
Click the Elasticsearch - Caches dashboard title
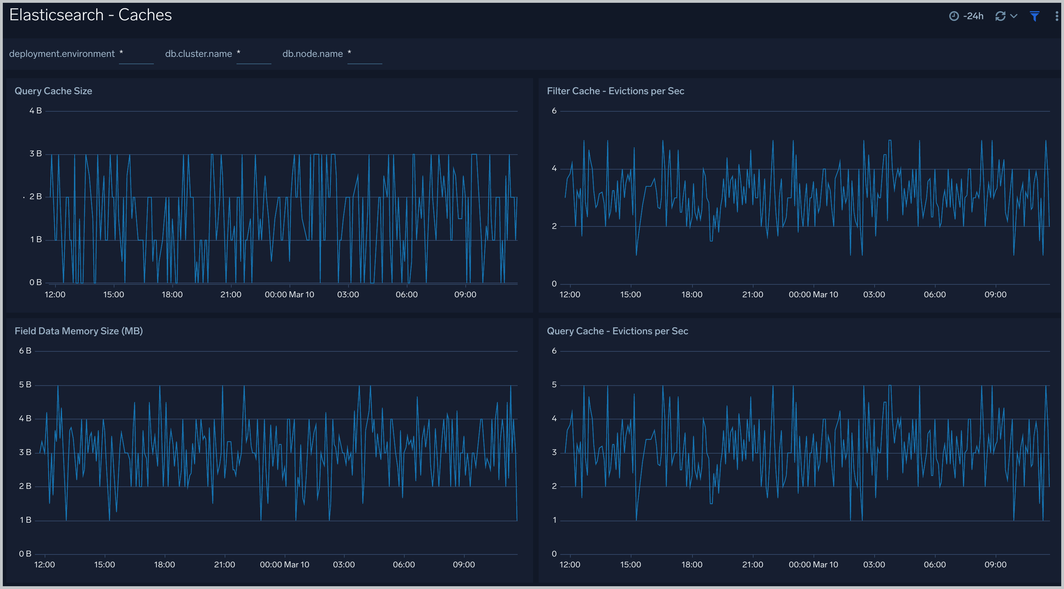coord(90,15)
